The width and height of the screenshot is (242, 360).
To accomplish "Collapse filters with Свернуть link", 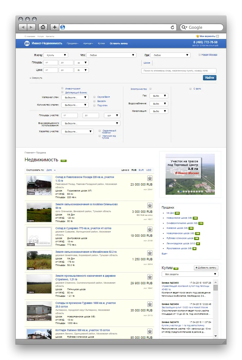I will pyautogui.click(x=36, y=78).
